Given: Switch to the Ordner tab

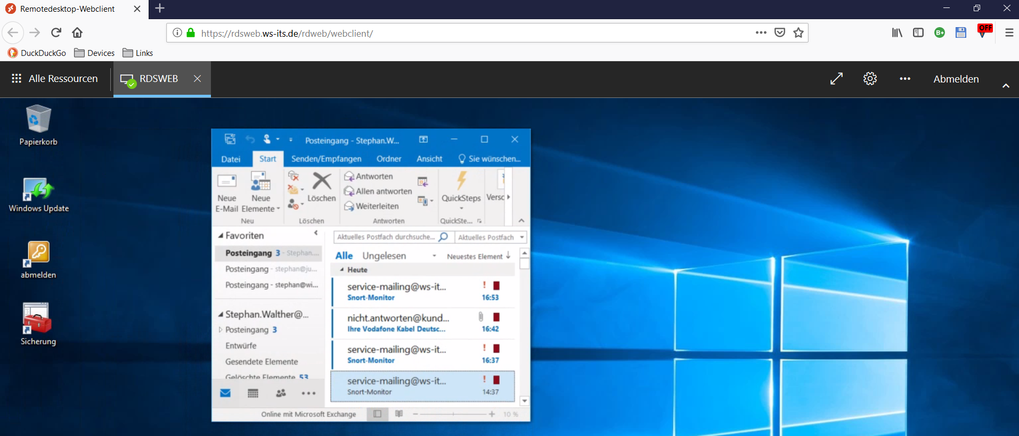Looking at the screenshot, I should [389, 159].
